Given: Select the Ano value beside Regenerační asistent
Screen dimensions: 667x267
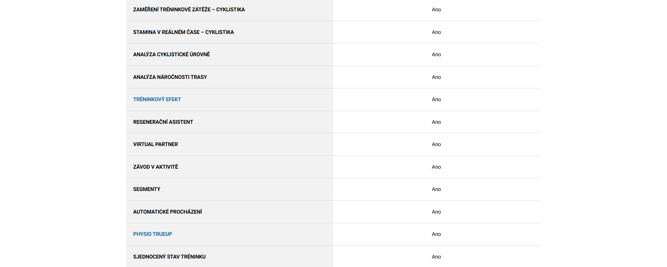Looking at the screenshot, I should (436, 122).
